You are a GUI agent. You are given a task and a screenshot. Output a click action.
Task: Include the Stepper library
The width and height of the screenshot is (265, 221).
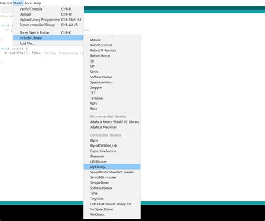pyautogui.click(x=112, y=88)
